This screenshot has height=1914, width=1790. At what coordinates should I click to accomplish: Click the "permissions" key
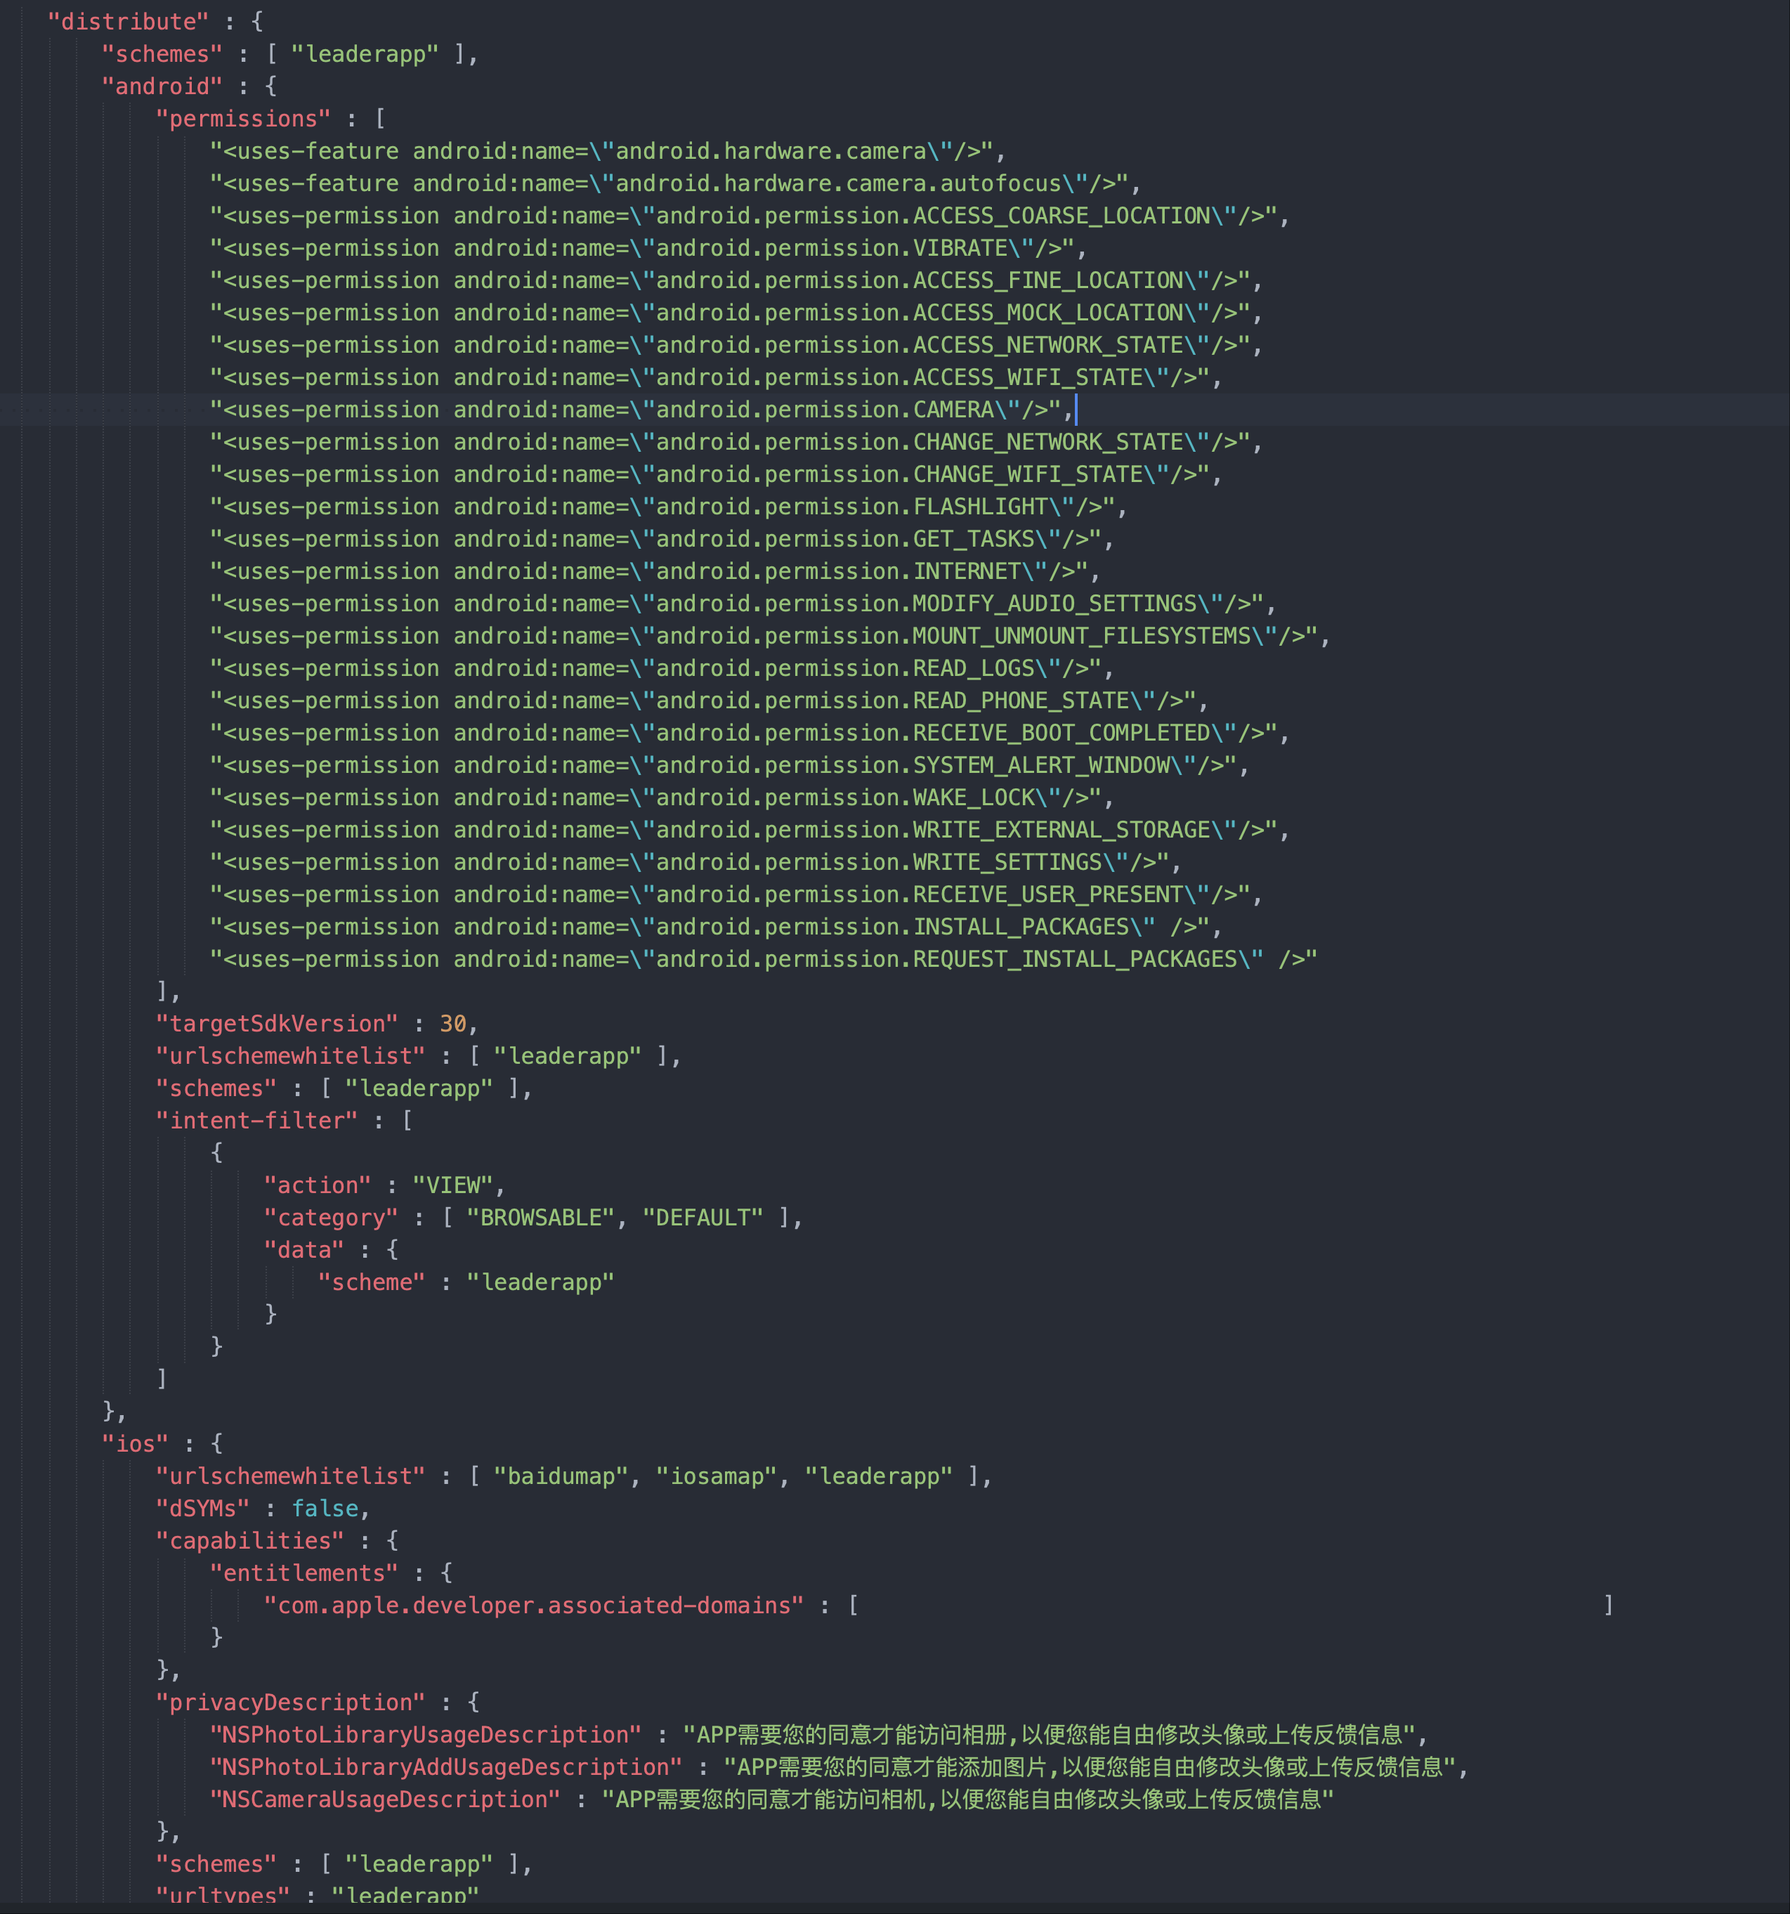[242, 119]
